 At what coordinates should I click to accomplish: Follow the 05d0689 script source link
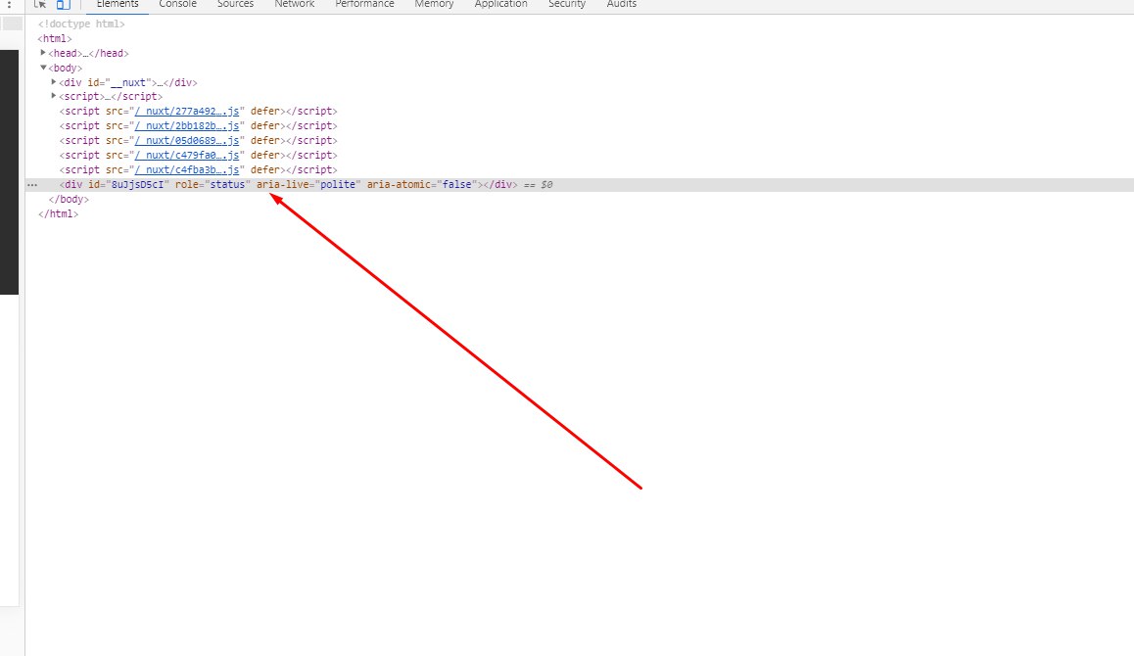click(187, 140)
